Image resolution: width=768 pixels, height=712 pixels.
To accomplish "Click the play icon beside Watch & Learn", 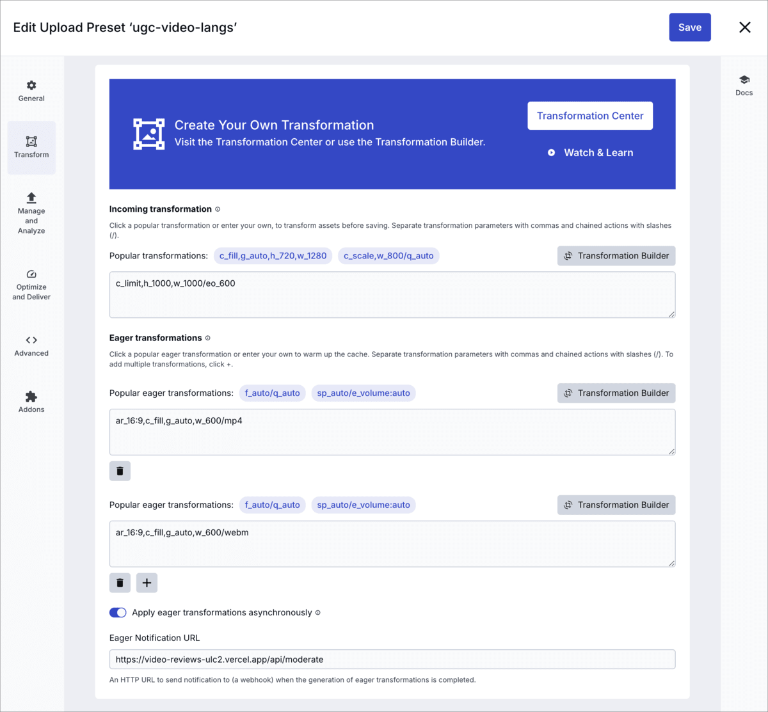I will pyautogui.click(x=552, y=153).
